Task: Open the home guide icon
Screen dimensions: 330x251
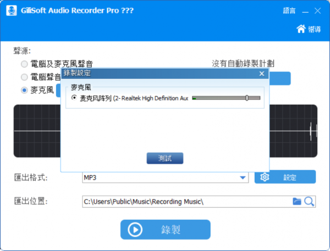Action: coord(301,29)
